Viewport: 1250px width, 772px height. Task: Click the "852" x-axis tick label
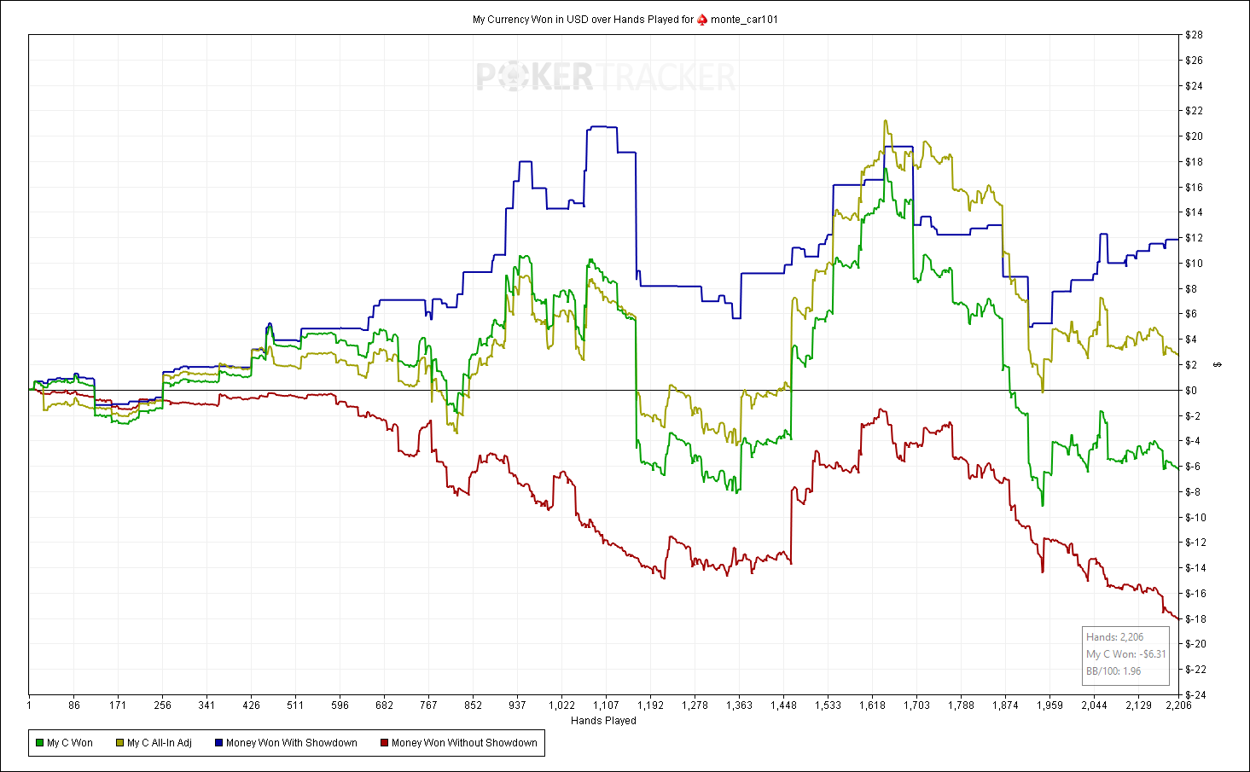473,705
